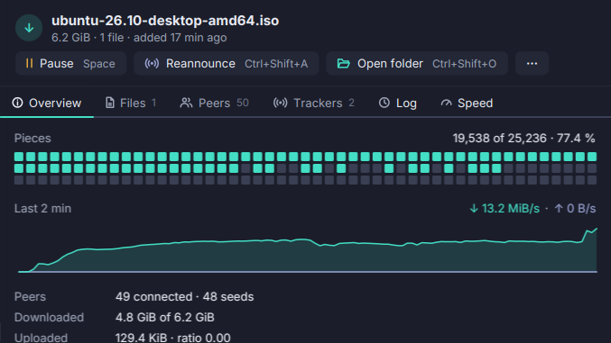611x343 pixels.
Task: Open the Log tab
Action: [397, 103]
